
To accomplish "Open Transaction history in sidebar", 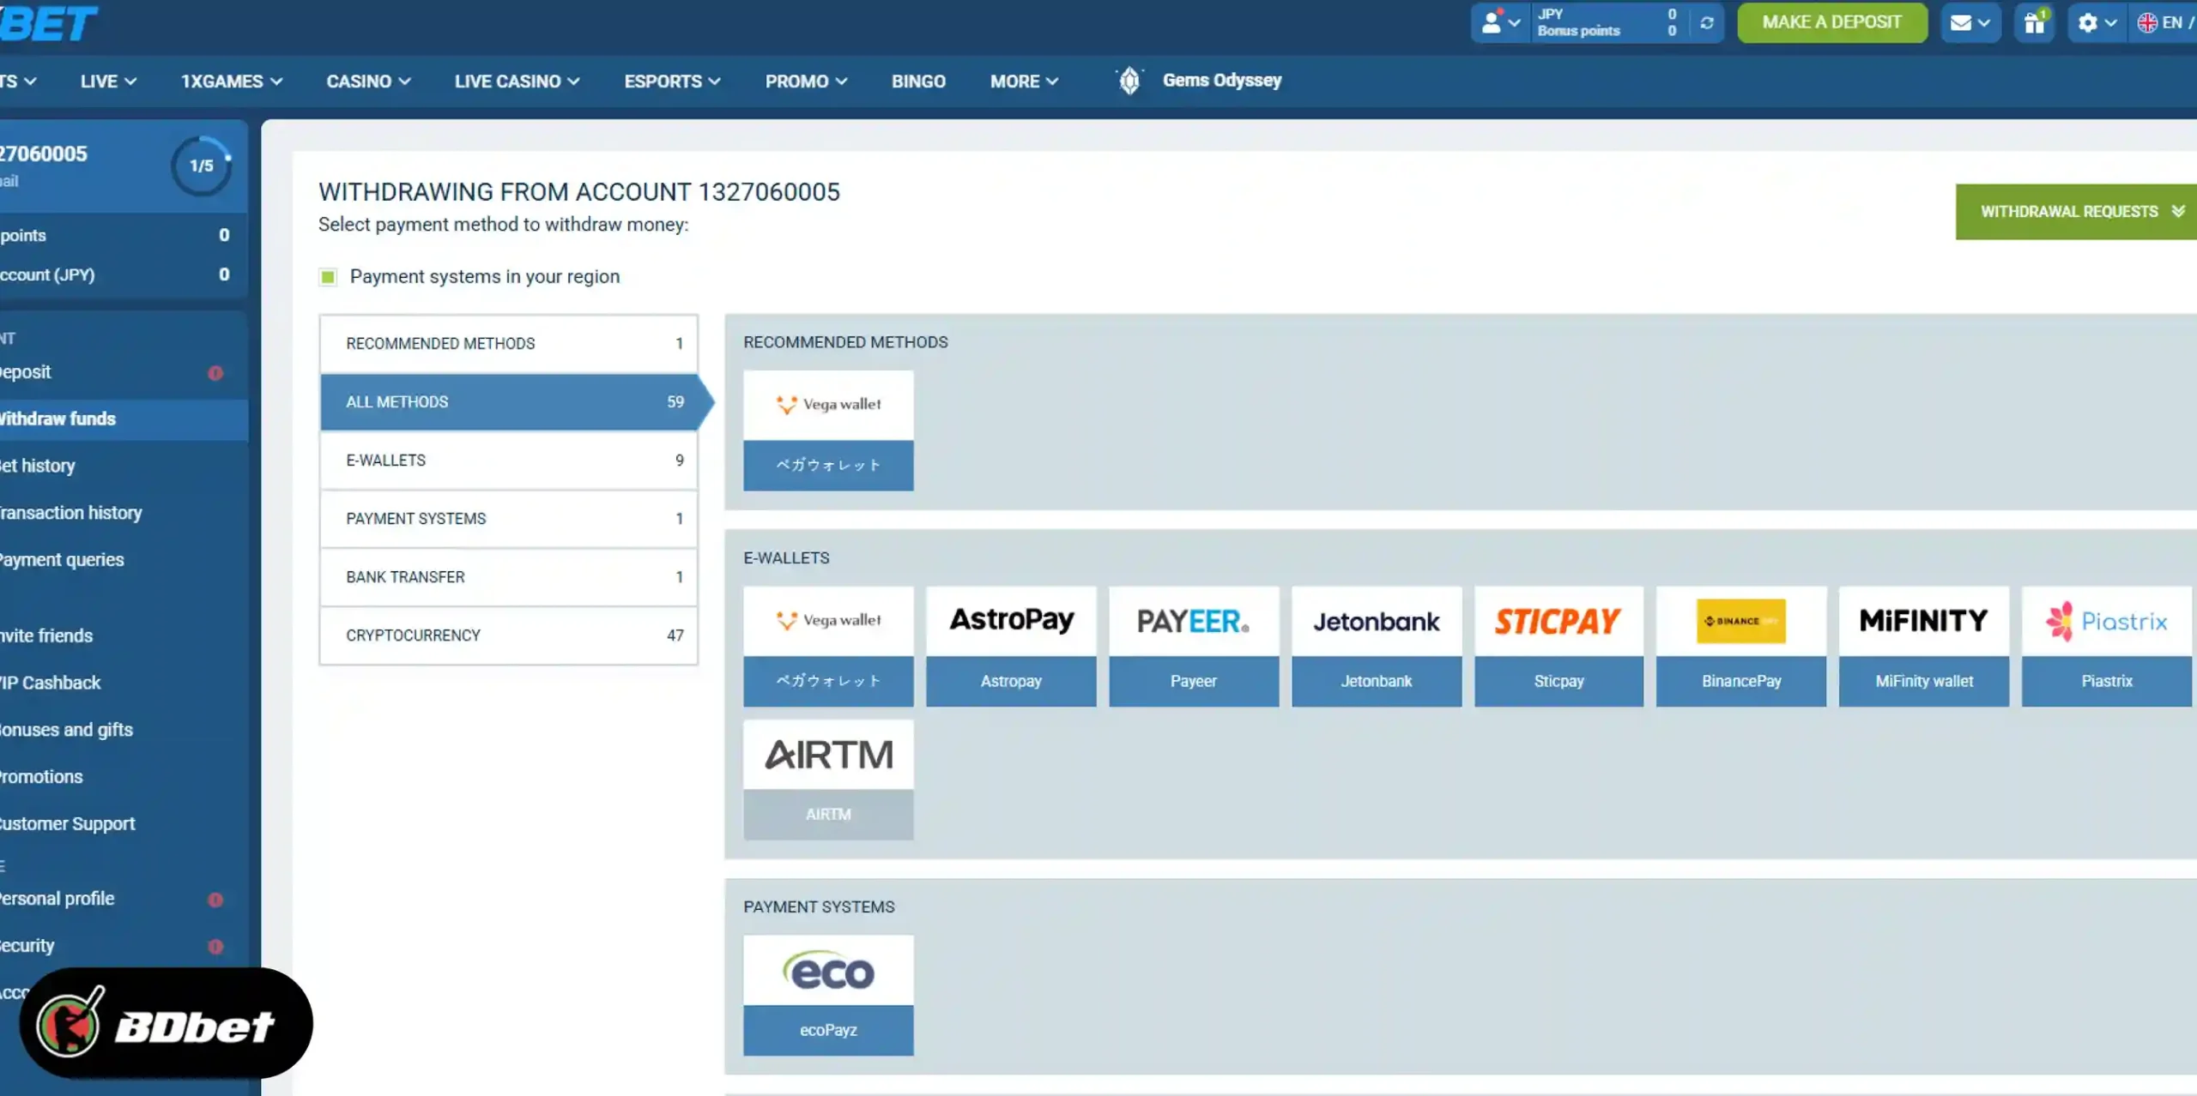I will [x=71, y=513].
